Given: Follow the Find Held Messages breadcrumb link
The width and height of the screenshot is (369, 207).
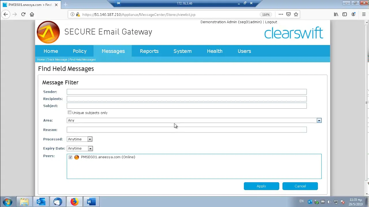Looking at the screenshot, I should click(x=82, y=60).
